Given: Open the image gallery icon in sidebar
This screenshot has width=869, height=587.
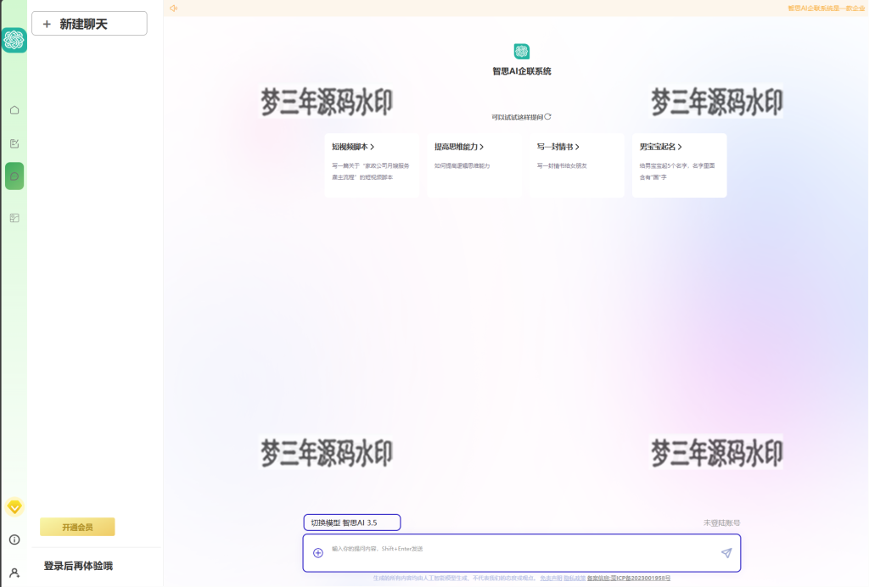Looking at the screenshot, I should tap(14, 218).
